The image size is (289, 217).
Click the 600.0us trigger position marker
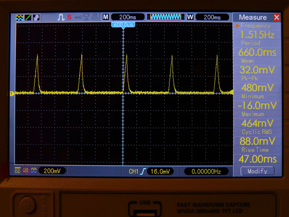(x=124, y=25)
